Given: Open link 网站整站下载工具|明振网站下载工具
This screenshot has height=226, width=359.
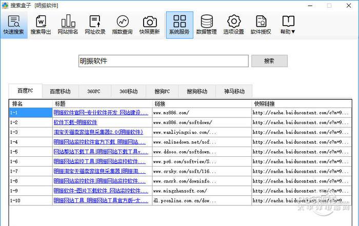Looking at the screenshot, I should (101, 152).
